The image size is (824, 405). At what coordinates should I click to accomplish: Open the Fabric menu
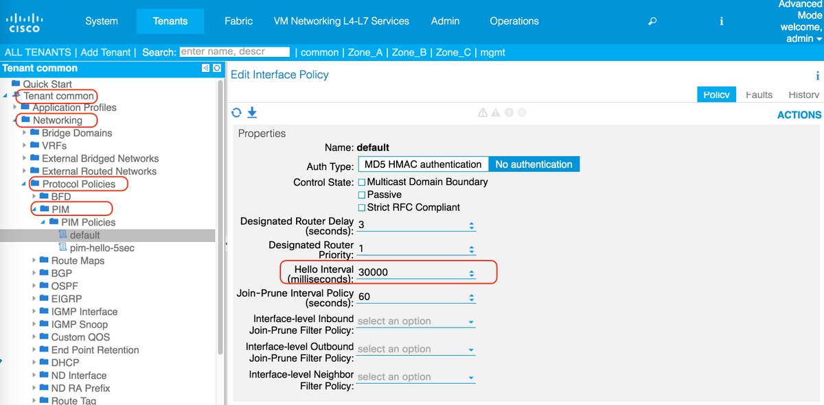click(x=239, y=21)
